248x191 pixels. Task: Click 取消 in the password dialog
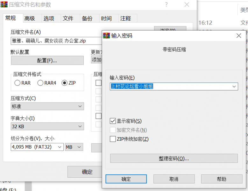pos(174,179)
